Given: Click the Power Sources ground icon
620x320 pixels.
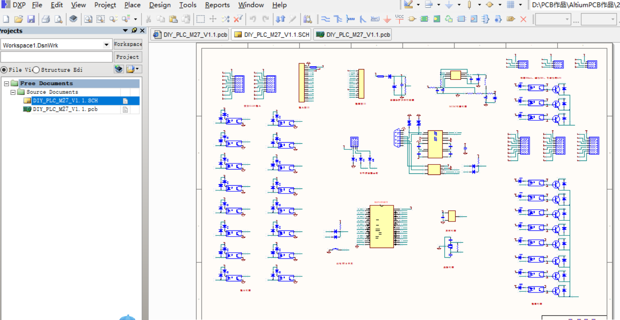Looking at the screenshot, I should 449,5.
